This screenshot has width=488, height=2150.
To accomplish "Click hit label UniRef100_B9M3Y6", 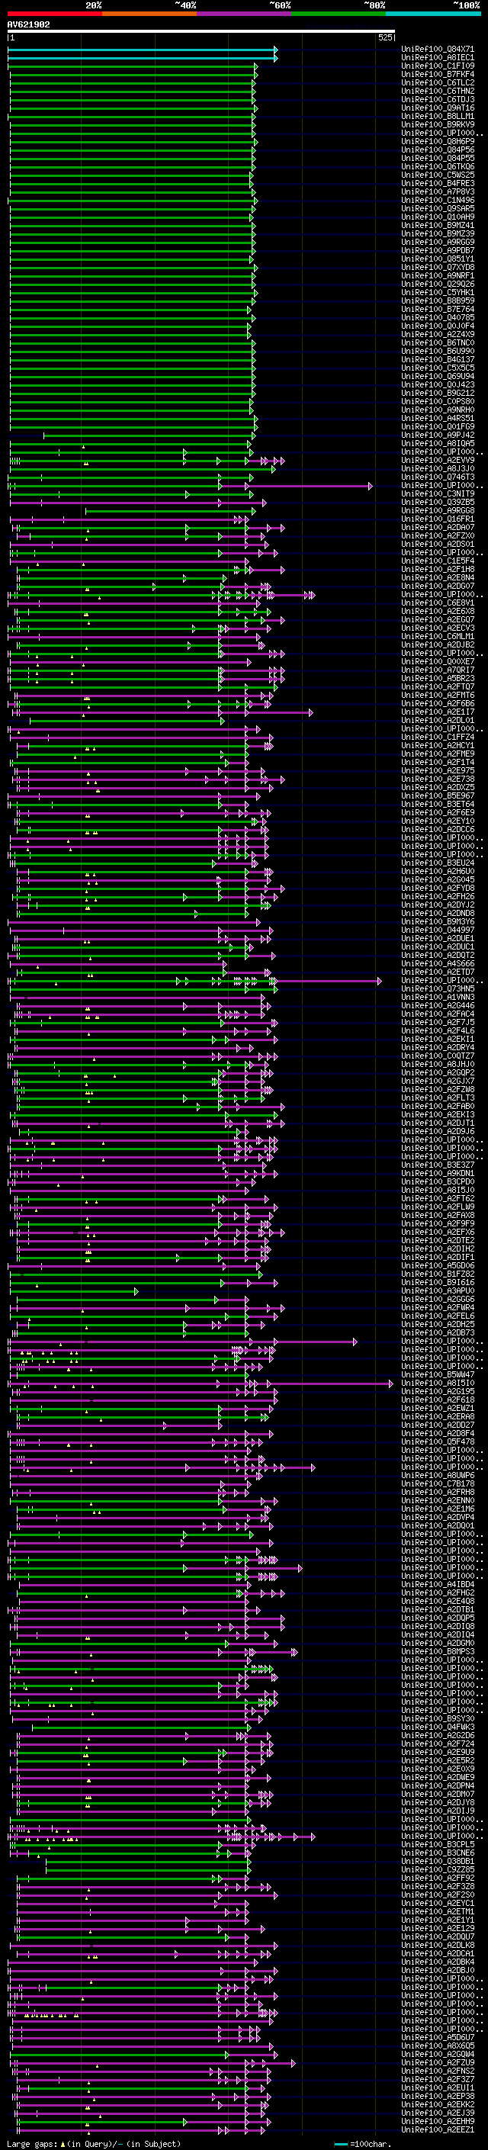I will [x=438, y=921].
